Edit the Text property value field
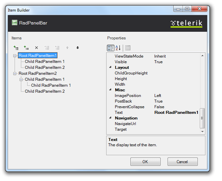 [x=176, y=113]
